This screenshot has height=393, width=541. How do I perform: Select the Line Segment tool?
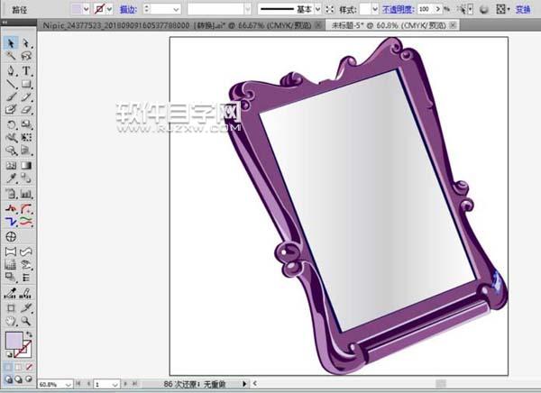tap(11, 84)
